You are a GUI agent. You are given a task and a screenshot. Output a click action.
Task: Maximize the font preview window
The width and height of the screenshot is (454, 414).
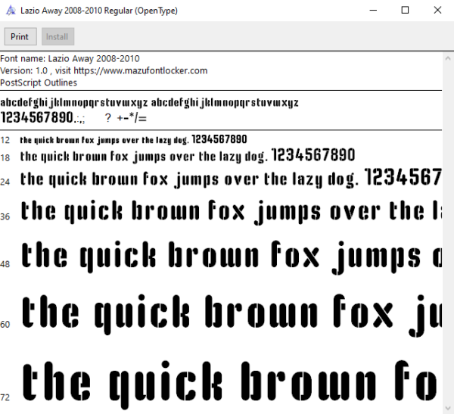(405, 11)
